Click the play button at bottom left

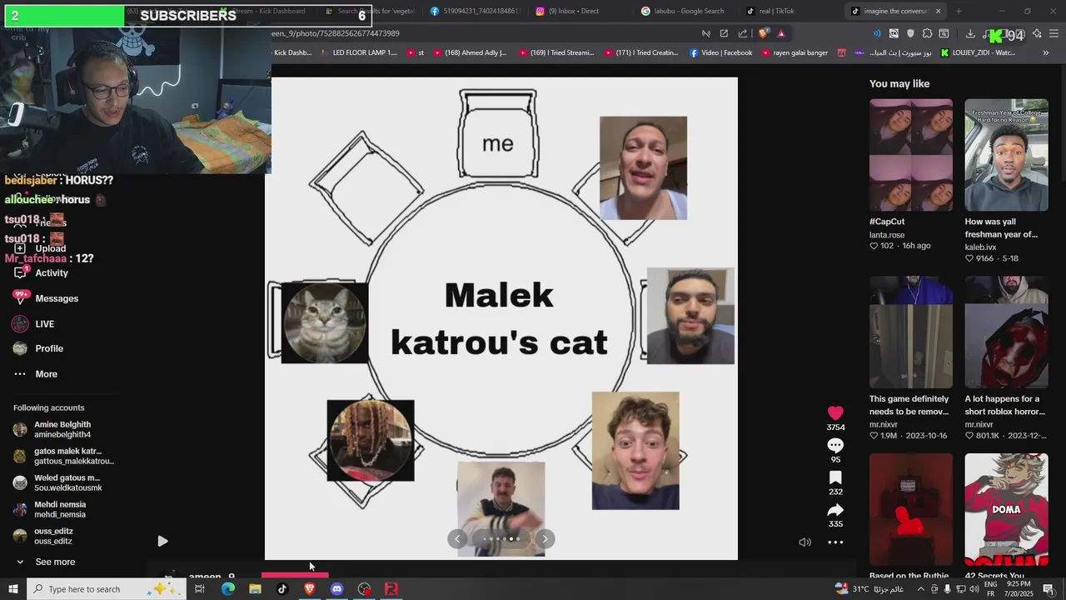pyautogui.click(x=162, y=541)
